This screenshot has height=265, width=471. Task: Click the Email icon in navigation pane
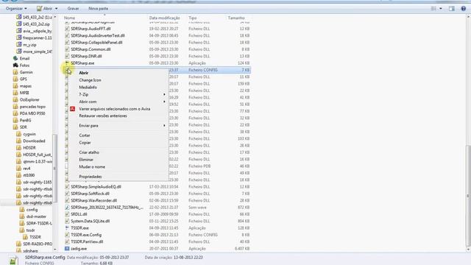[x=15, y=58]
